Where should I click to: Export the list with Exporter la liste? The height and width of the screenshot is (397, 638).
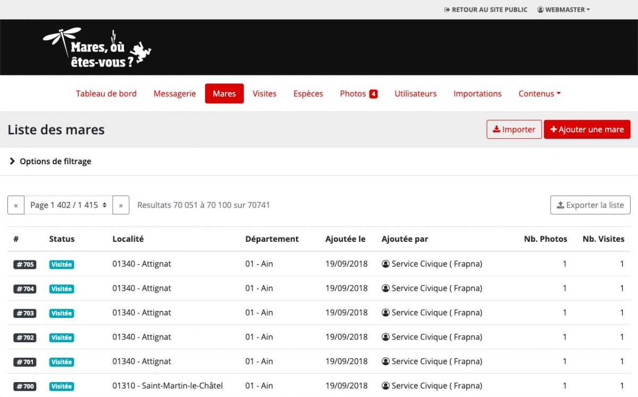(590, 205)
